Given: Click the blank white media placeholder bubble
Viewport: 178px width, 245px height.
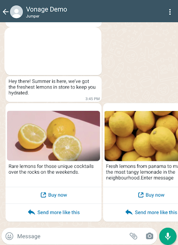Looking at the screenshot, I should coord(53,51).
